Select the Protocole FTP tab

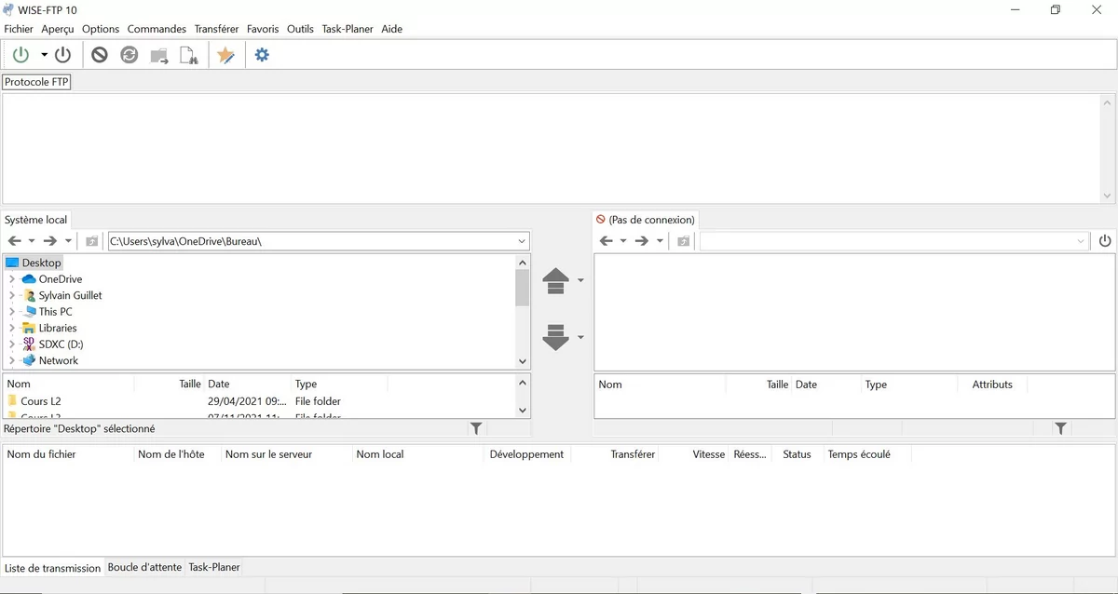[x=37, y=82]
